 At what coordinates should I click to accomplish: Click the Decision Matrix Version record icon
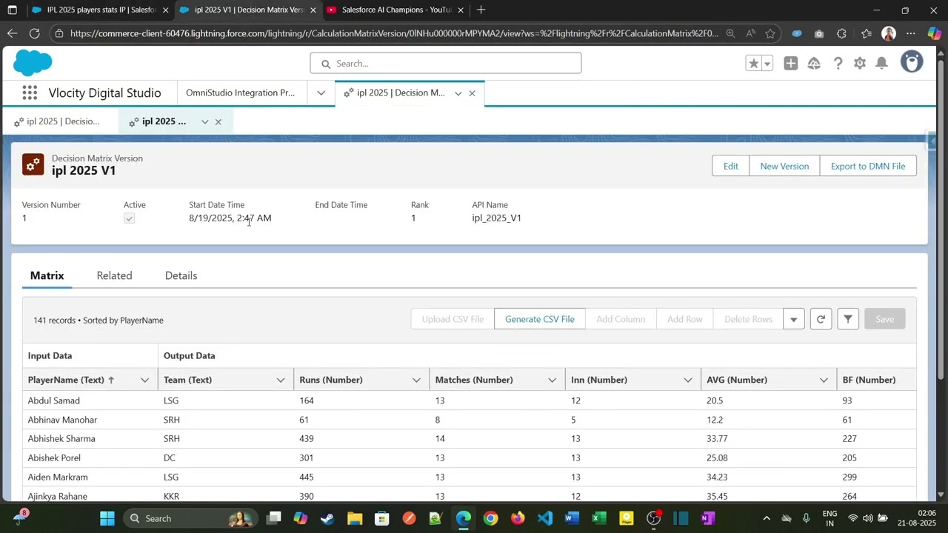coord(33,164)
